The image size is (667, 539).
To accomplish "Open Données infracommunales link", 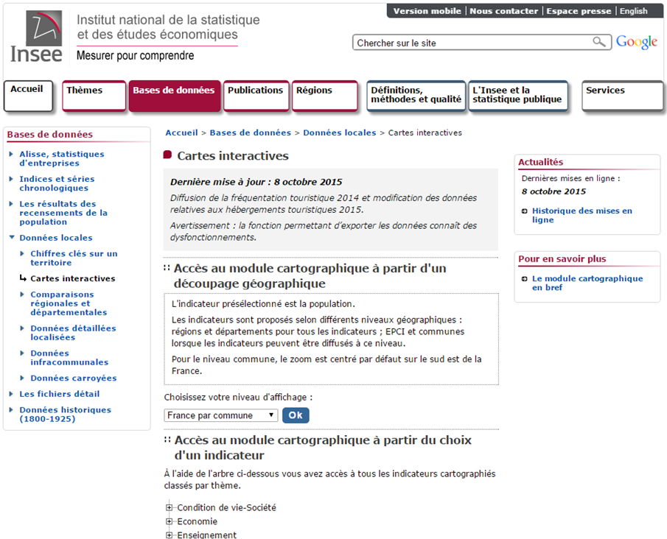I will pyautogui.click(x=69, y=357).
